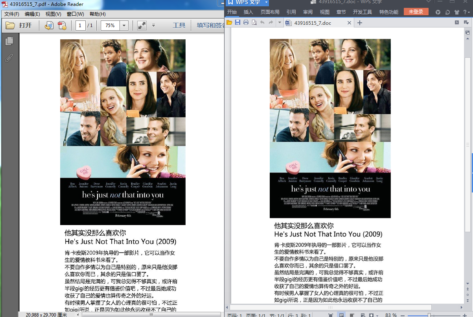The height and width of the screenshot is (317, 473).
Task: Select the 43916515_7.doc document tab in WPS
Action: tap(318, 23)
